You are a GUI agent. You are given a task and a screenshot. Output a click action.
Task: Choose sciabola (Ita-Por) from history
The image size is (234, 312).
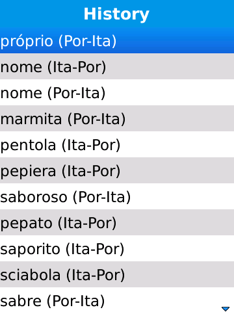point(117,274)
